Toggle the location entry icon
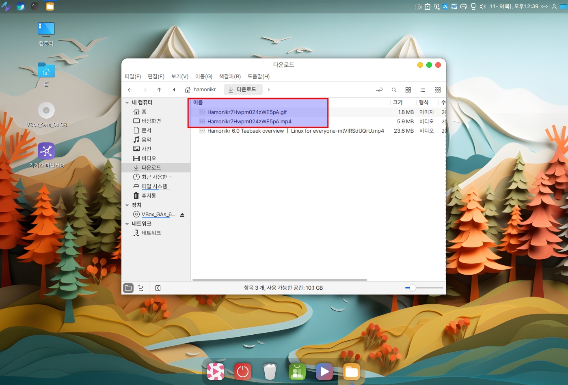This screenshot has height=385, width=568. point(379,90)
